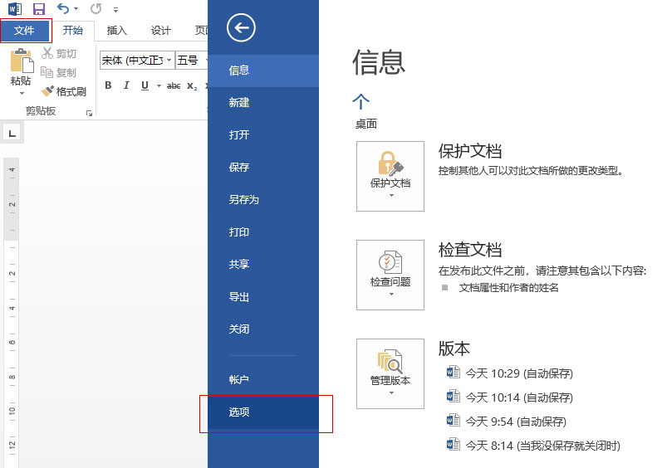
Task: Open the 宋体 font name combo box
Action: click(136, 60)
